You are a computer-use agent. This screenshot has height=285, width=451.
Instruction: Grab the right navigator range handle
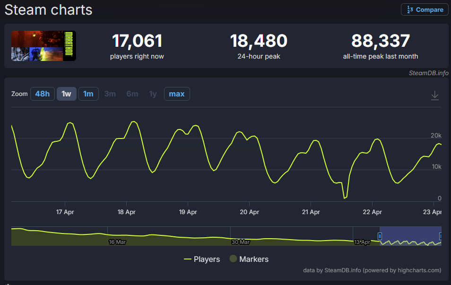pos(440,236)
